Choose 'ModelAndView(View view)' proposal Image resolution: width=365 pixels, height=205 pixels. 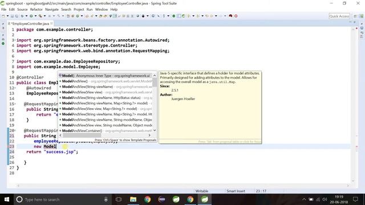[x=106, y=92]
